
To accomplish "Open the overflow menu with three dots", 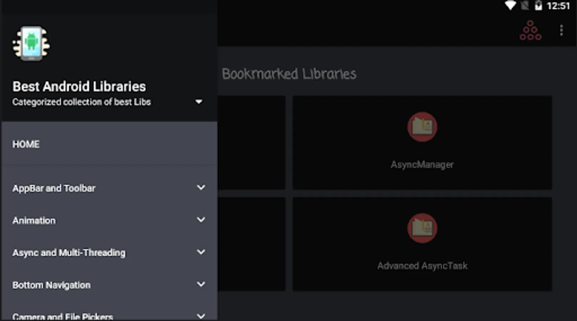I will click(x=561, y=30).
